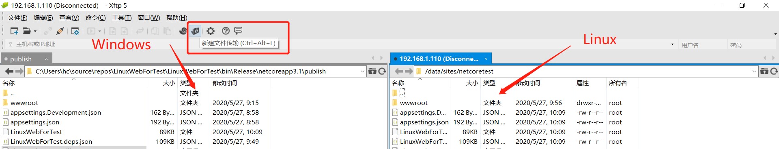Click the disabled Paste icon
This screenshot has height=149, width=779.
point(167,31)
